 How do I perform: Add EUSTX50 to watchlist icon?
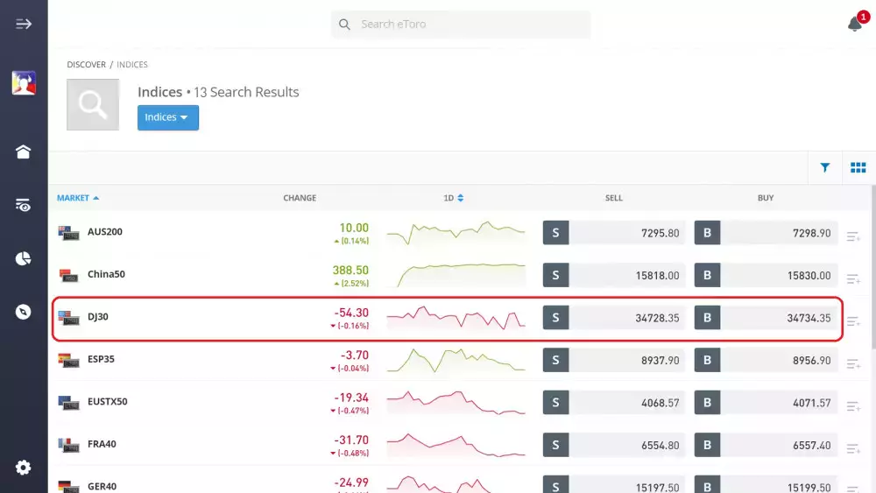[x=853, y=406]
